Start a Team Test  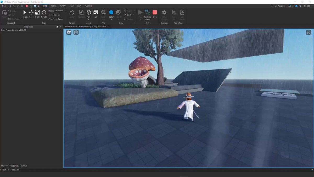tap(174, 15)
